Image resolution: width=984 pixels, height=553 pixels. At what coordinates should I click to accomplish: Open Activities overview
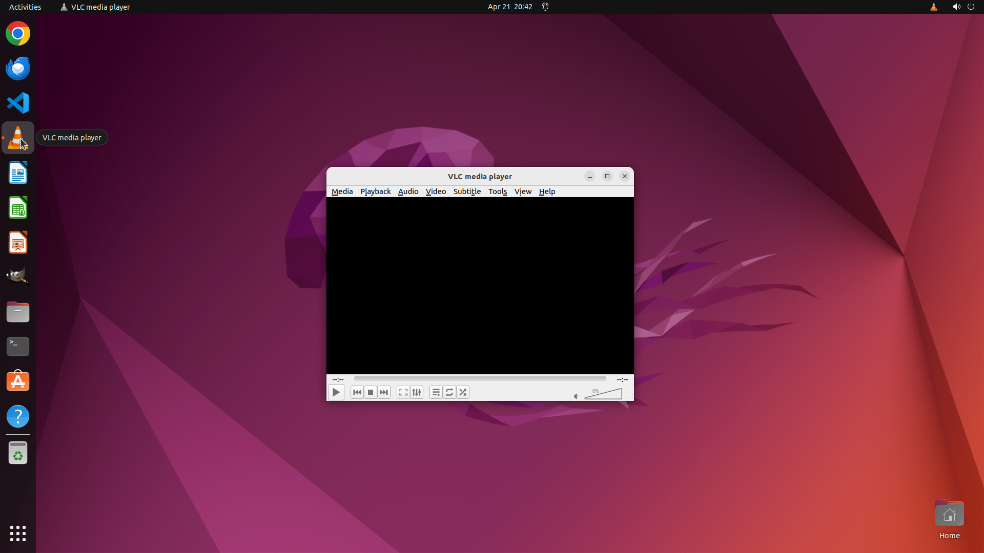[25, 7]
